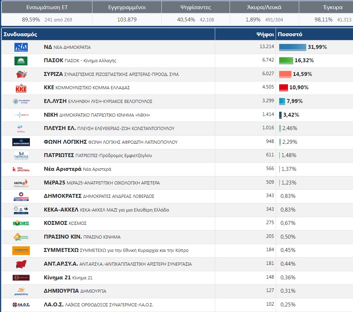This screenshot has height=312, width=353.
Task: Click the red ΚΚΕ party logo
Action: pyautogui.click(x=21, y=88)
